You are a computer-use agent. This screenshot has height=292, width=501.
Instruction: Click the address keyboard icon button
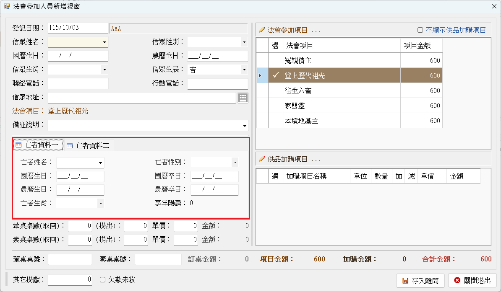tap(243, 98)
